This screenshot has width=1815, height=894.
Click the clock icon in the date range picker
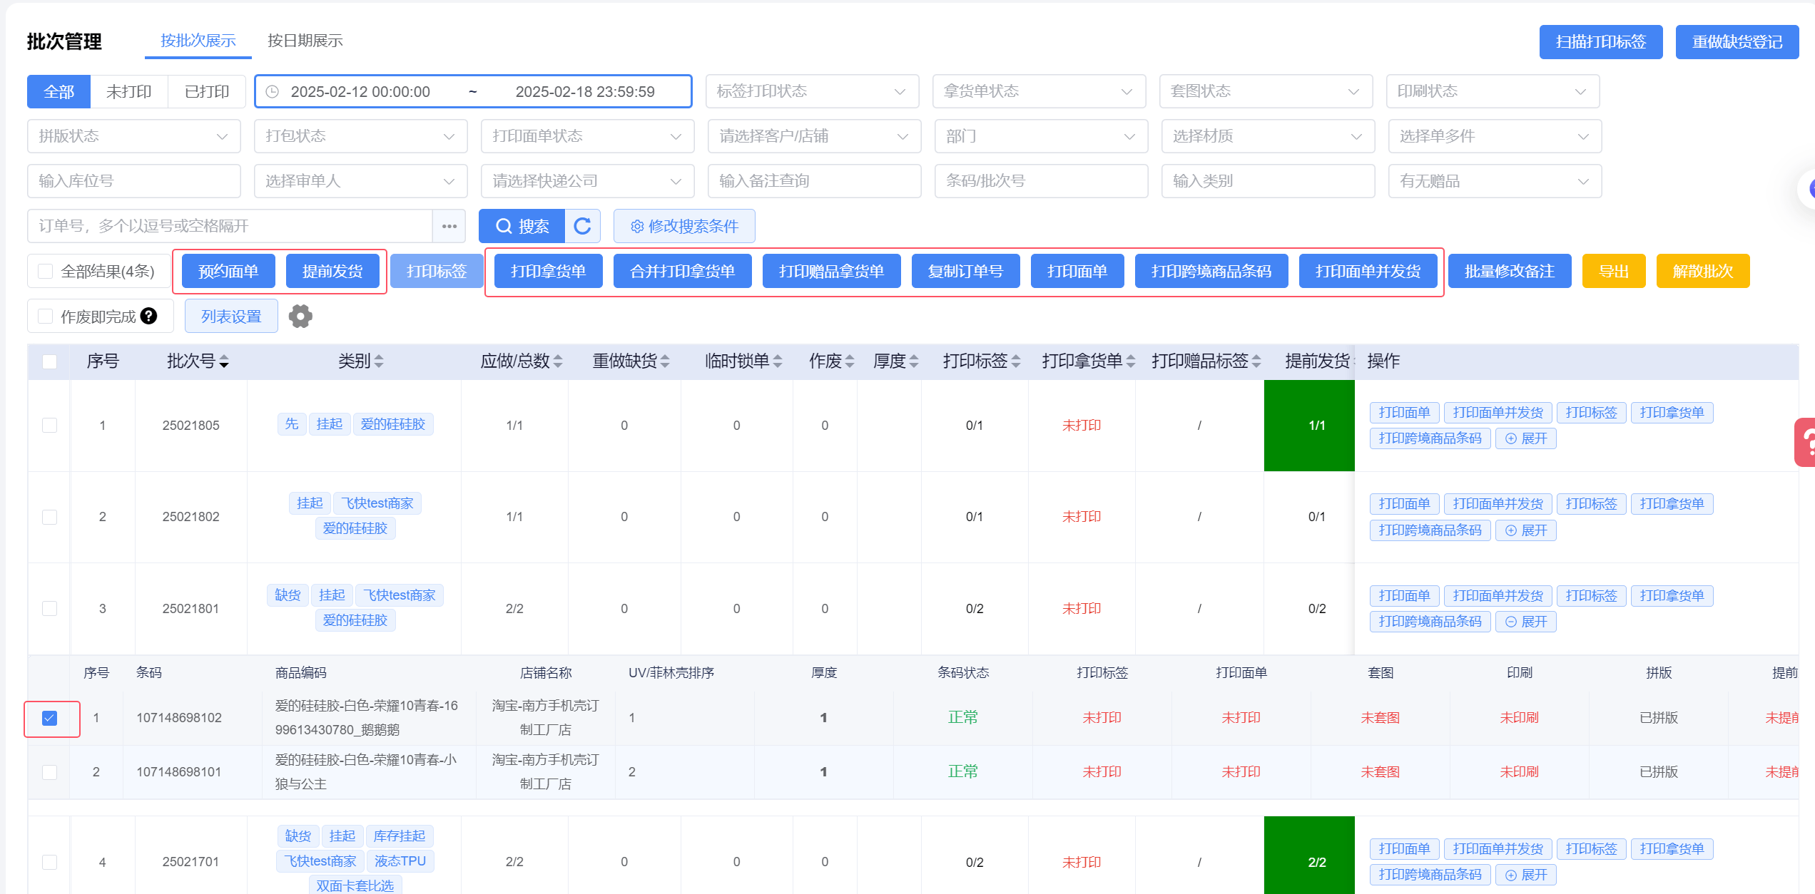[272, 92]
